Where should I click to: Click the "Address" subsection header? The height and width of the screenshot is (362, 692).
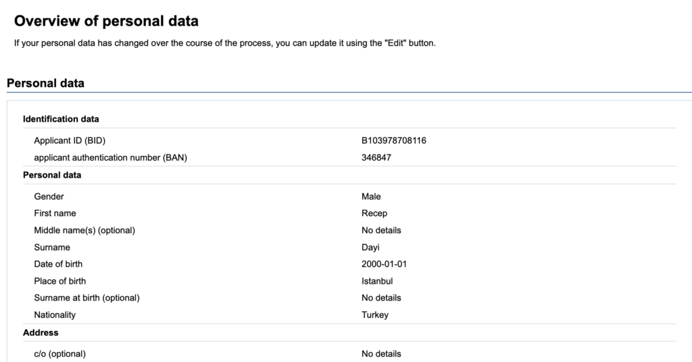click(41, 332)
